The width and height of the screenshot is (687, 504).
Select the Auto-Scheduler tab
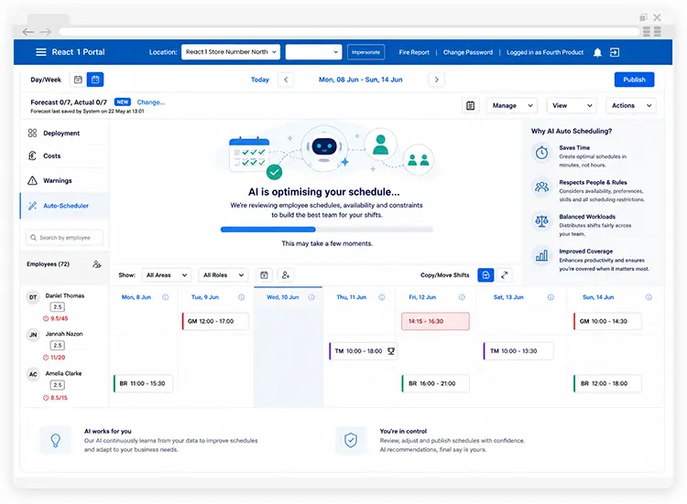click(x=64, y=206)
